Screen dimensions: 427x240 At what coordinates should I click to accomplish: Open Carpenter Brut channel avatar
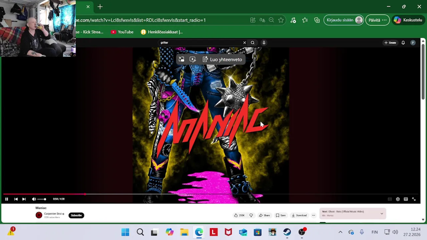tap(39, 215)
